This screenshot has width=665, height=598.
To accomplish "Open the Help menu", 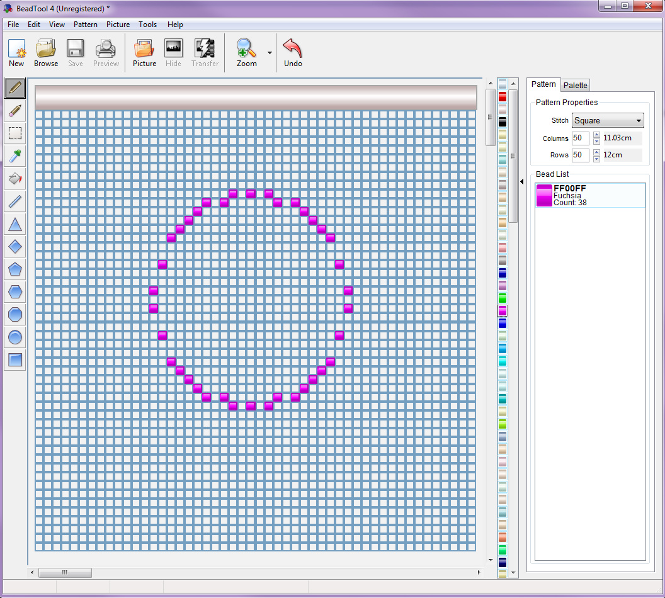I will point(175,25).
